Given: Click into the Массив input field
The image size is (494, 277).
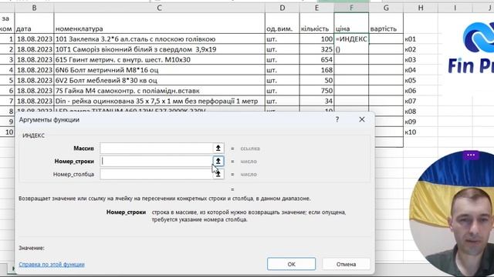Looking at the screenshot, I should pos(156,148).
